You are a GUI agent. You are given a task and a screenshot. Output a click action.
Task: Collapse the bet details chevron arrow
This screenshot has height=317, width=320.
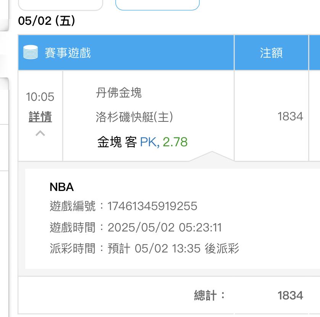pos(40,133)
